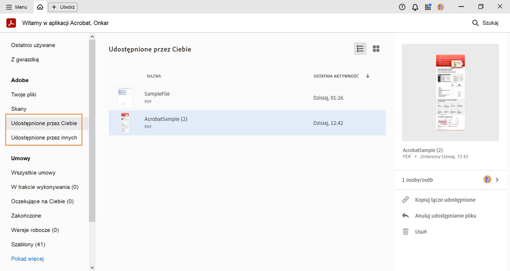Image resolution: width=510 pixels, height=271 pixels.
Task: Open Szablony (41) in the sidebar
Action: (x=28, y=244)
